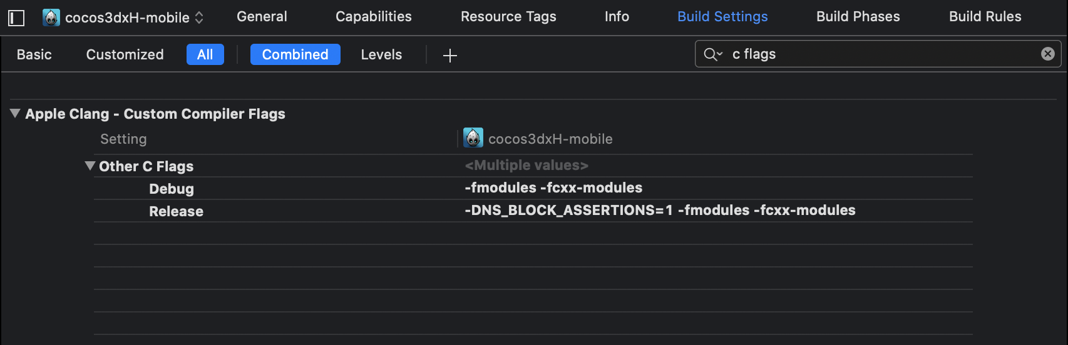The image size is (1068, 345).
Task: Select the Release row of Other C Flags
Action: coord(176,211)
